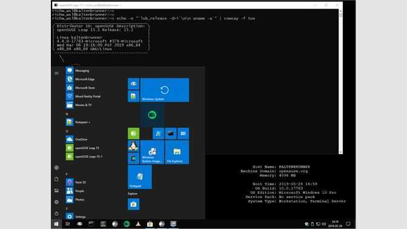Click the green circular taskbar icon
407x229 pixels.
(x=127, y=224)
